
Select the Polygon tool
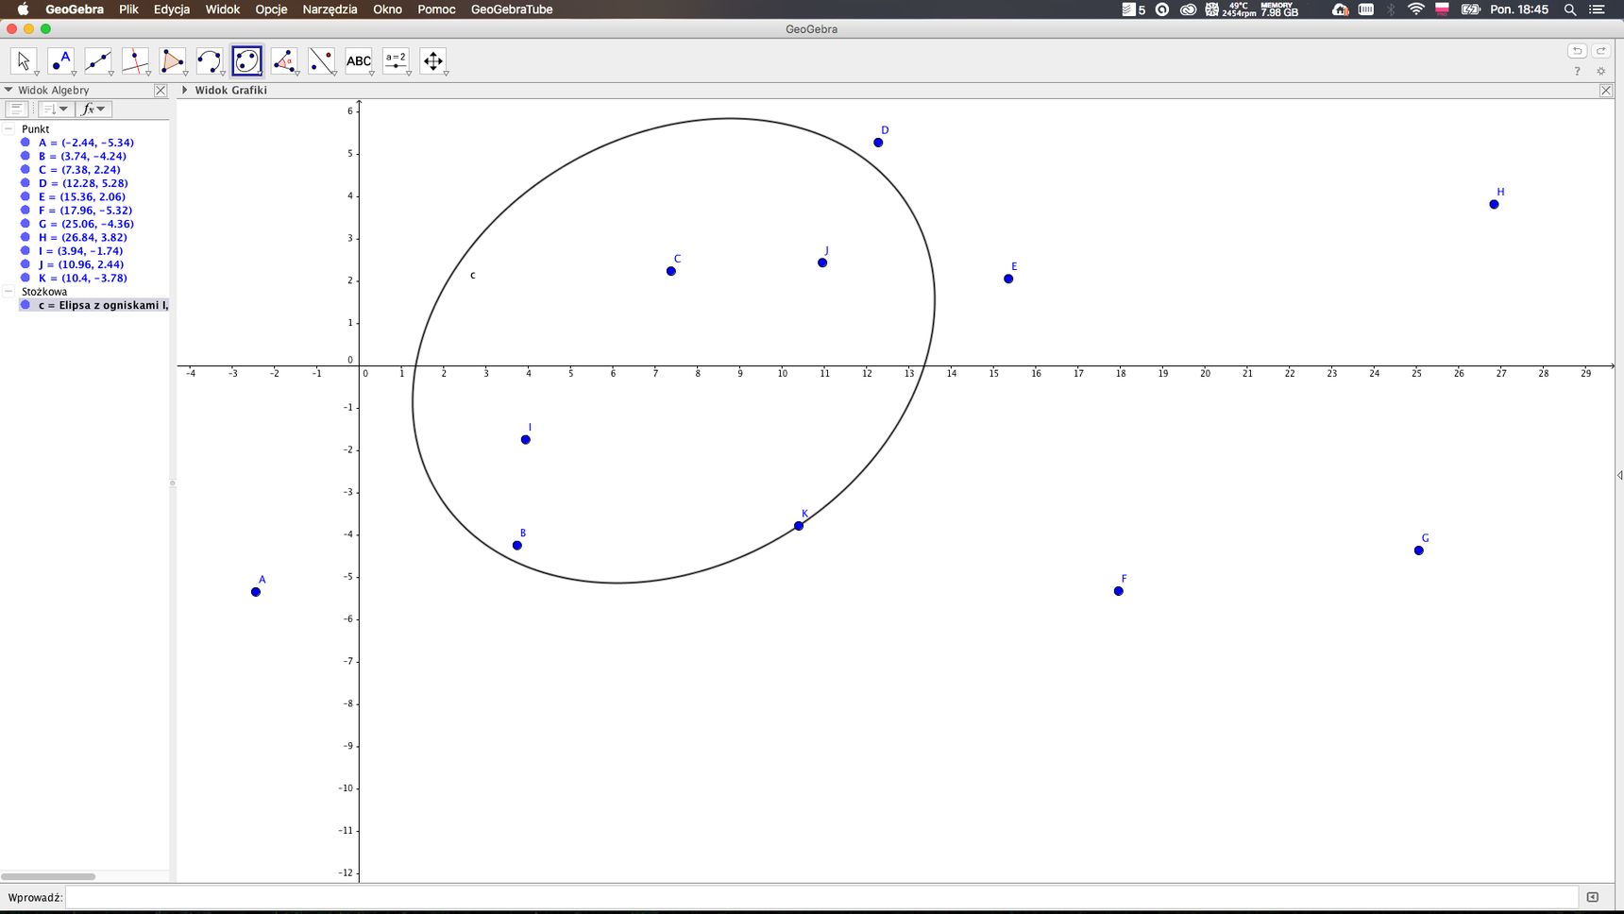172,61
